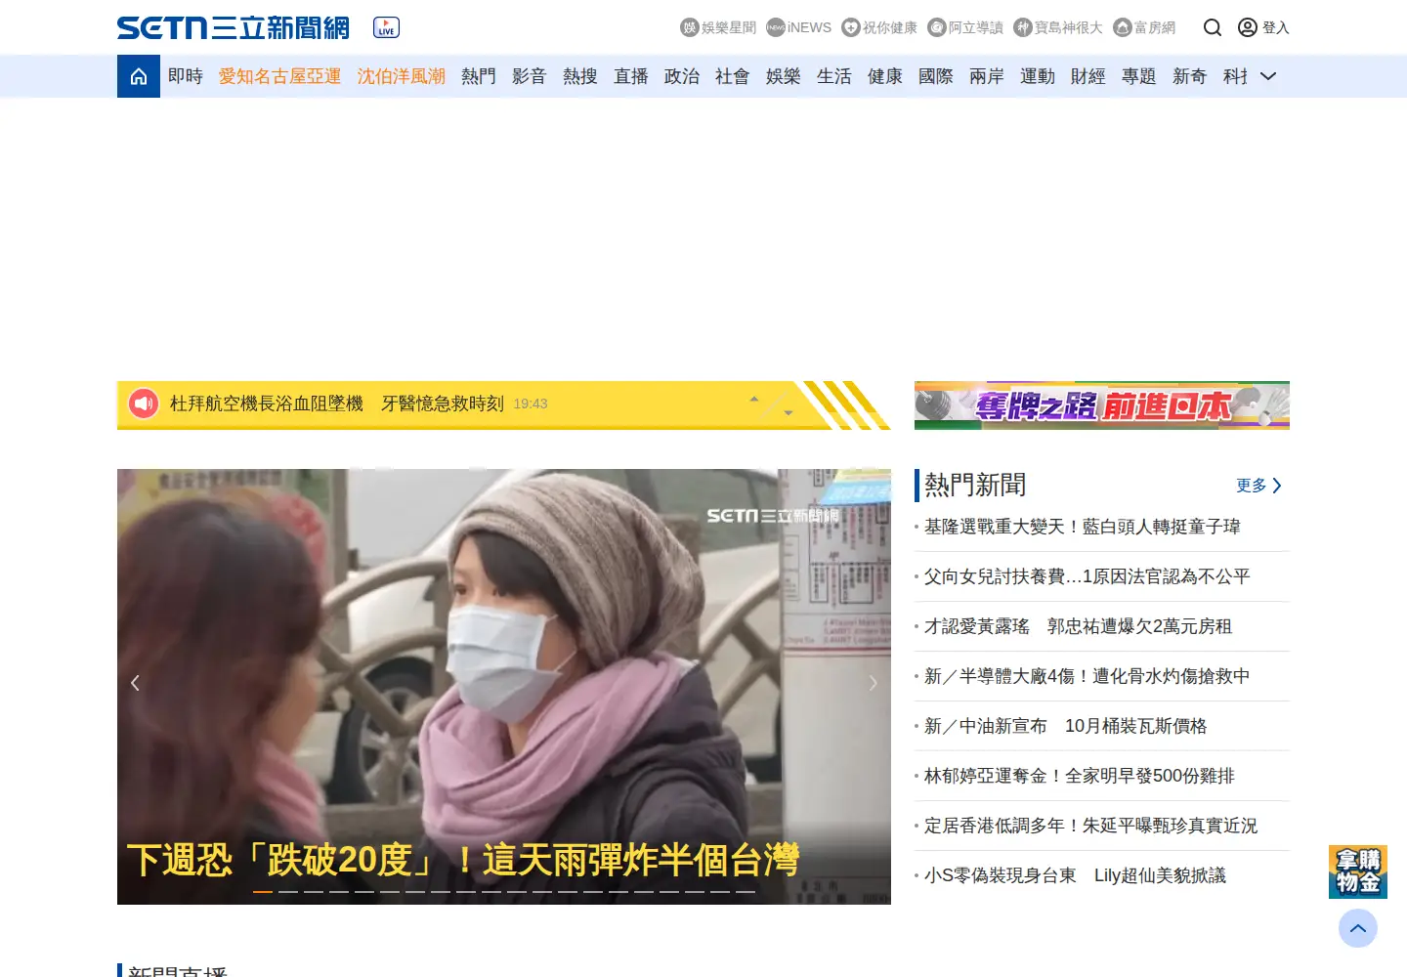The image size is (1407, 977).
Task: Open the 朱延平曝甄珍真實近況 story
Action: tap(1091, 826)
